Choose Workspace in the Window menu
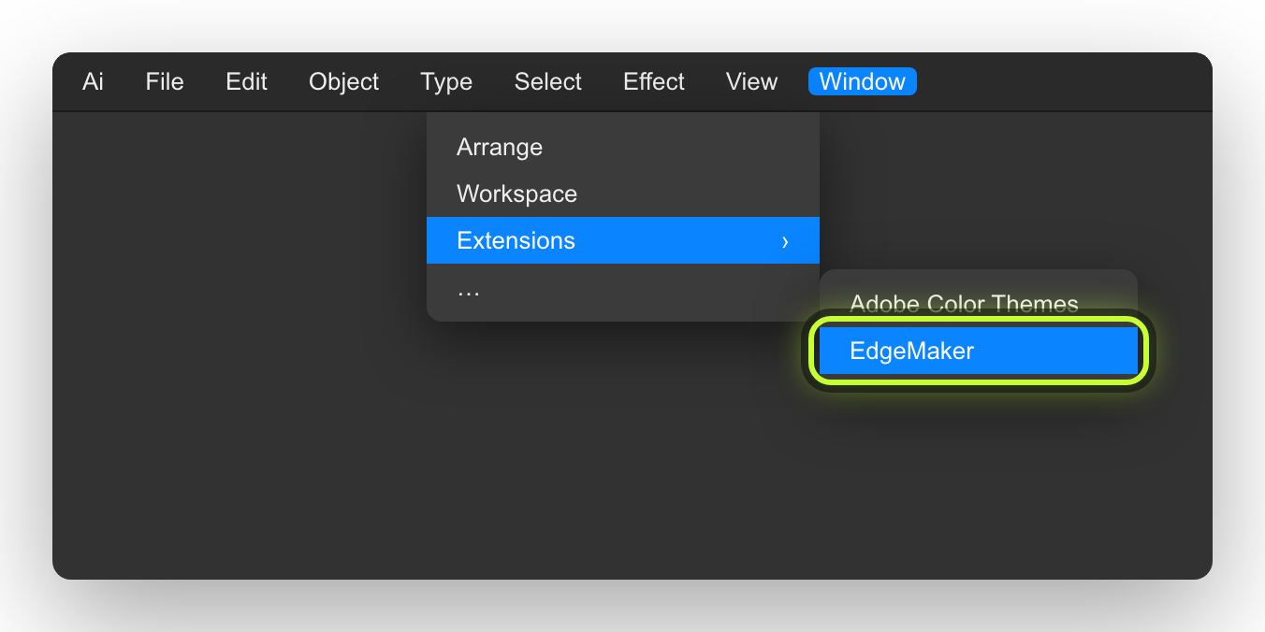The width and height of the screenshot is (1265, 632). (623, 194)
